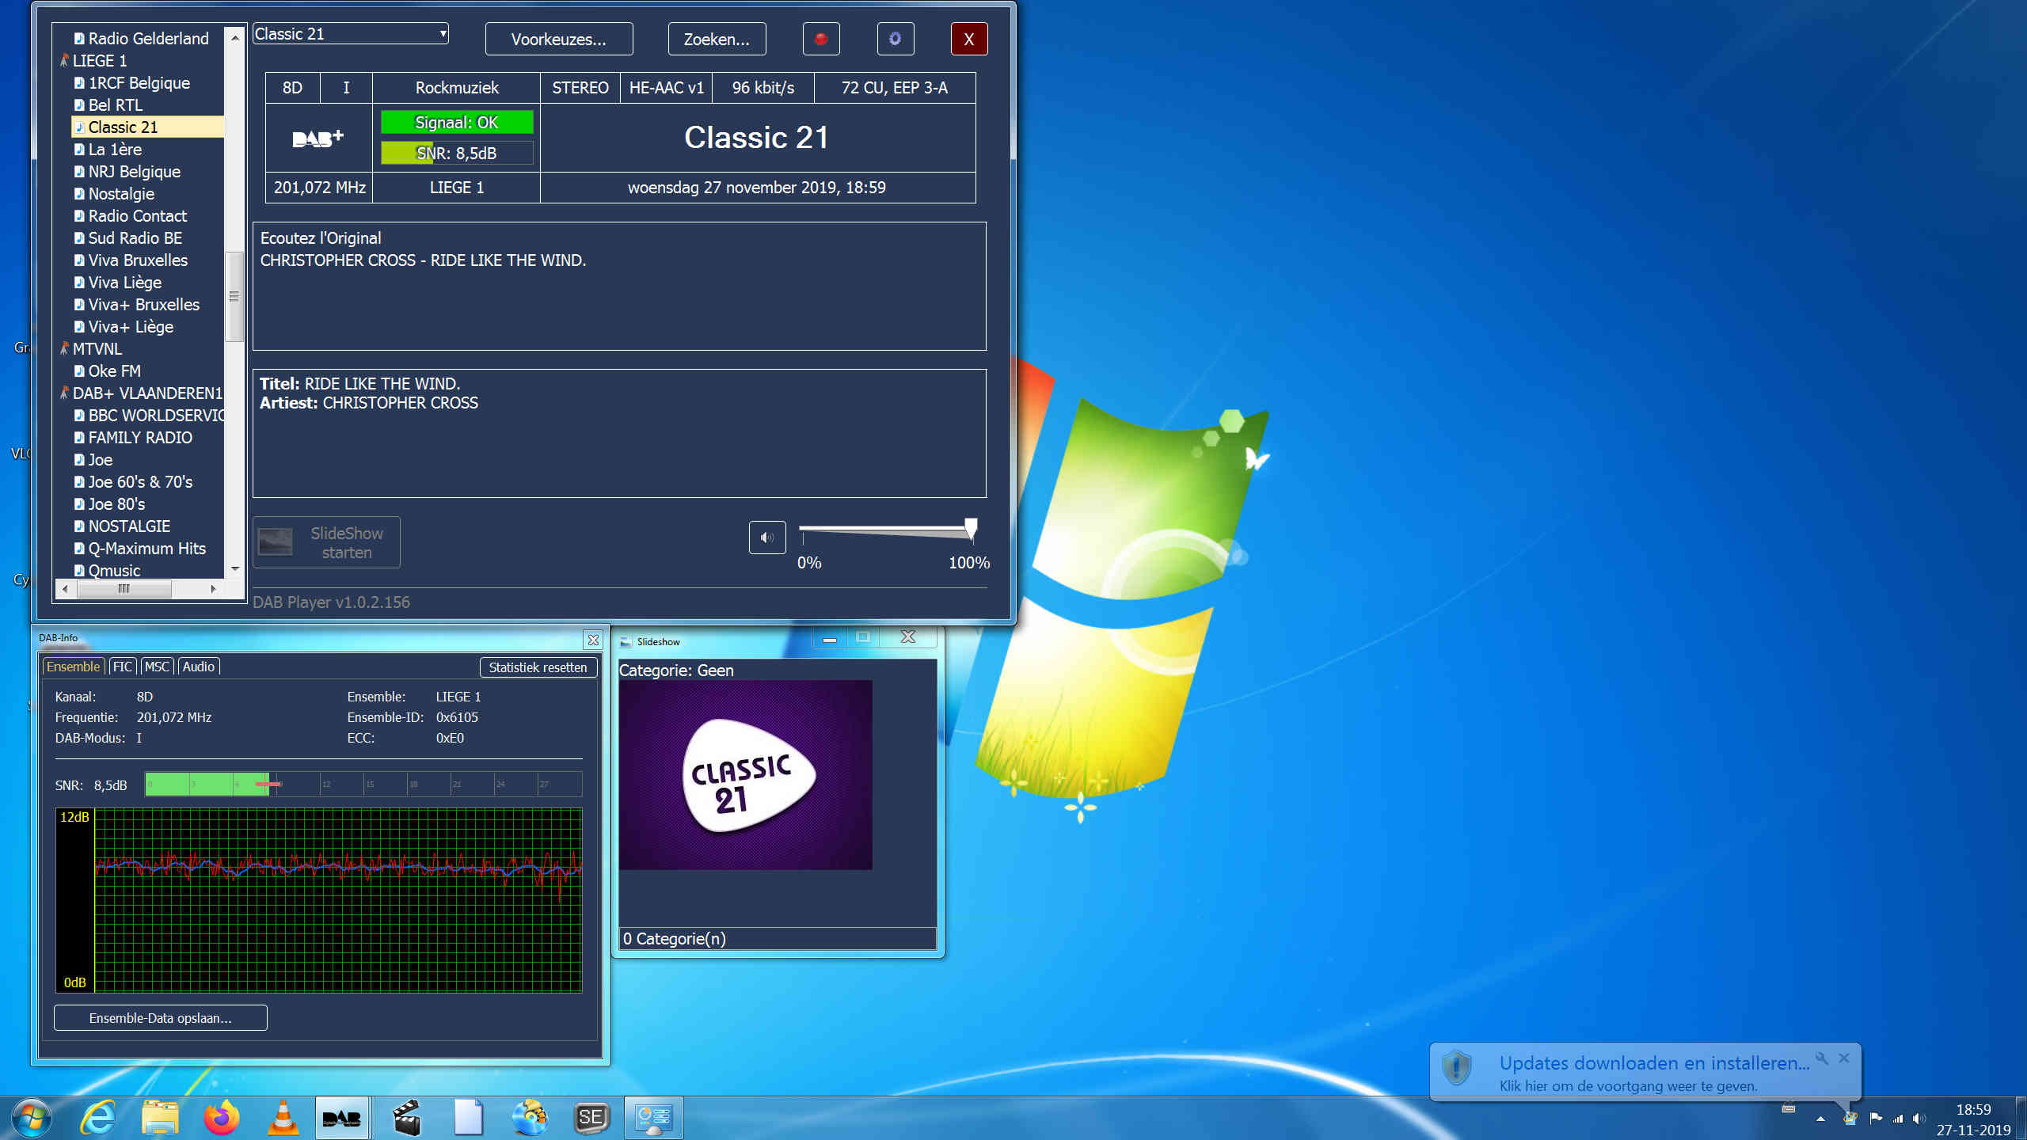Click the system tray volume icon

click(x=1919, y=1119)
